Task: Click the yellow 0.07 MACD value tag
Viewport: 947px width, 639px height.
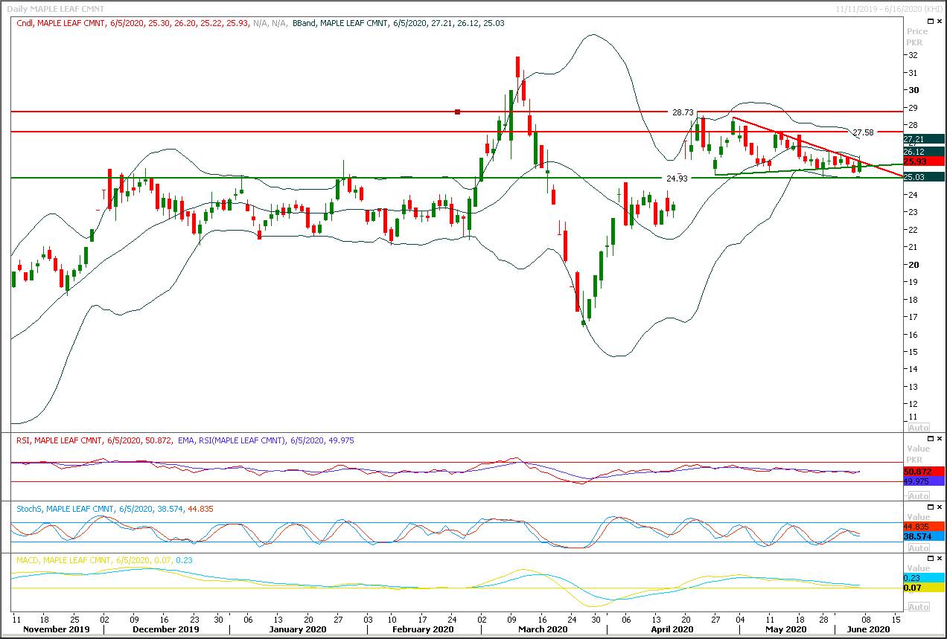Action: tap(924, 588)
